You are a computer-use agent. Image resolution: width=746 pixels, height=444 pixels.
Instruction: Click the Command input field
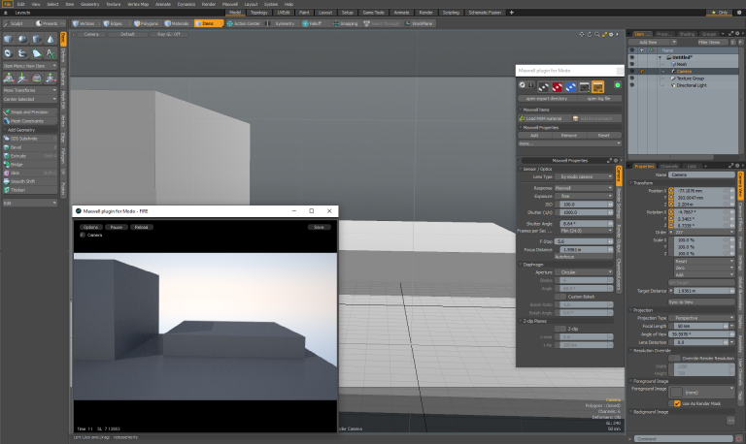click(x=684, y=439)
